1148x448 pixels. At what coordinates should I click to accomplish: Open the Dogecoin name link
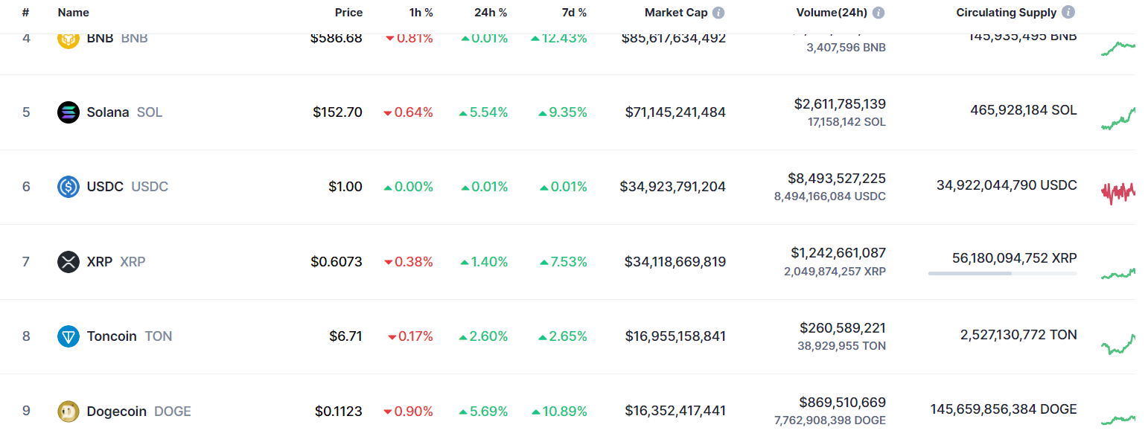tap(117, 411)
